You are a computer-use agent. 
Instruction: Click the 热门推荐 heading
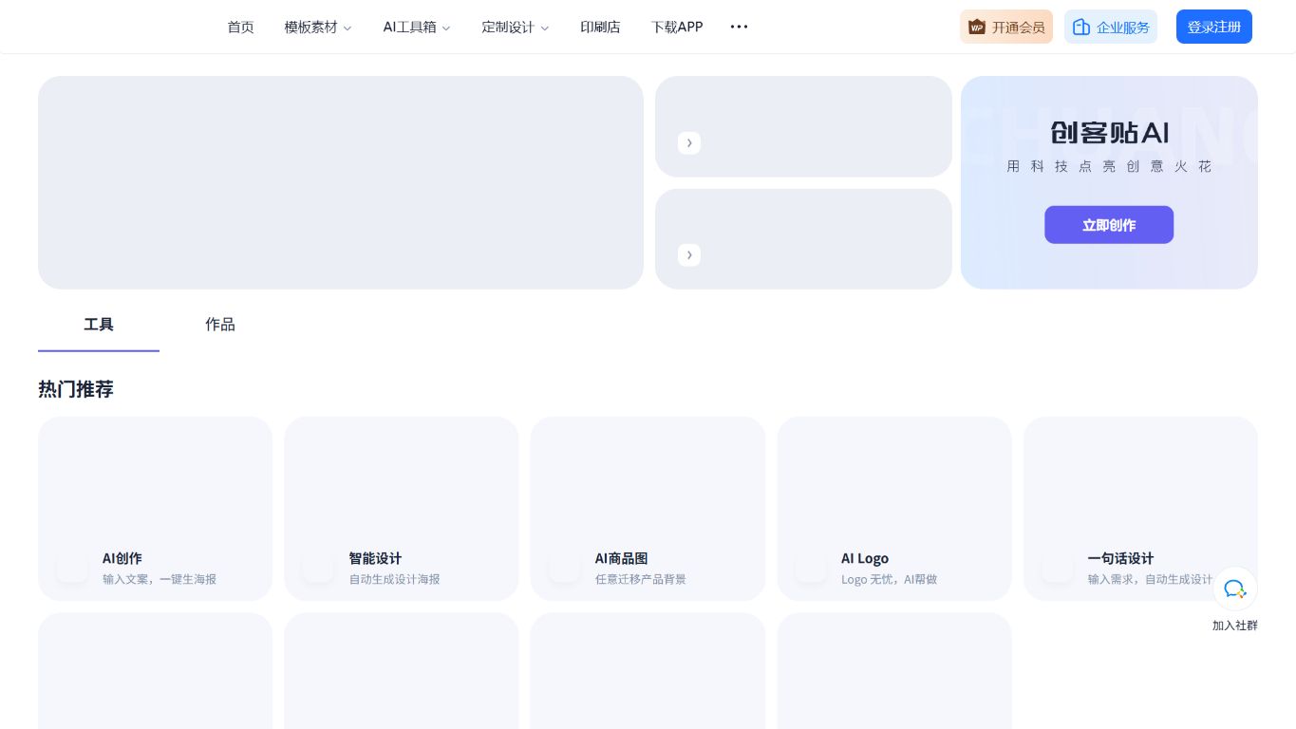click(76, 389)
